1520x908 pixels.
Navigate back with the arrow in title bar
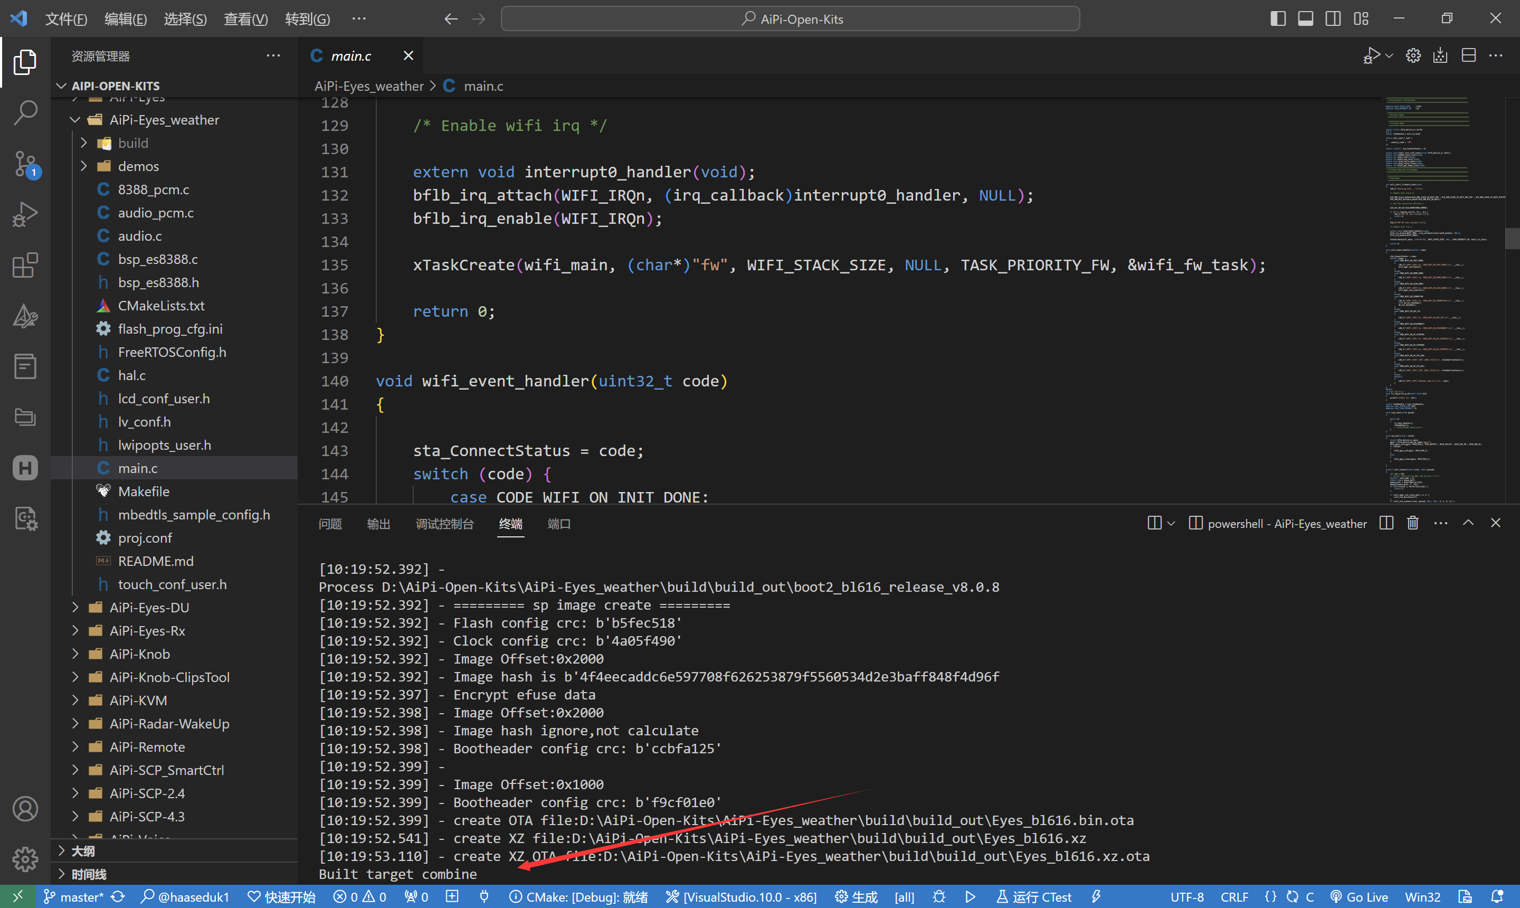click(x=451, y=19)
